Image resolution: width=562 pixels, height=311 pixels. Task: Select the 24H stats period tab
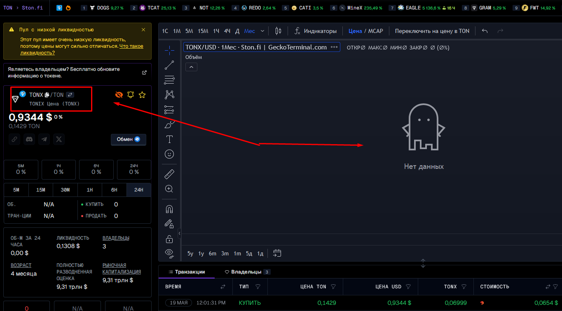click(139, 190)
